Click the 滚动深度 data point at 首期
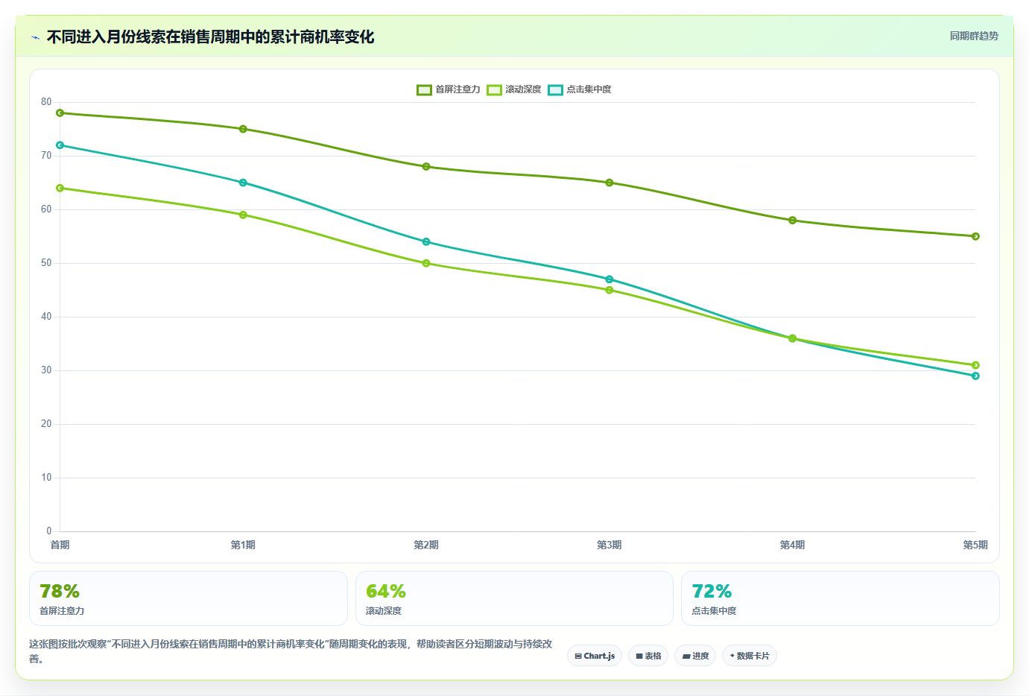 (60, 189)
